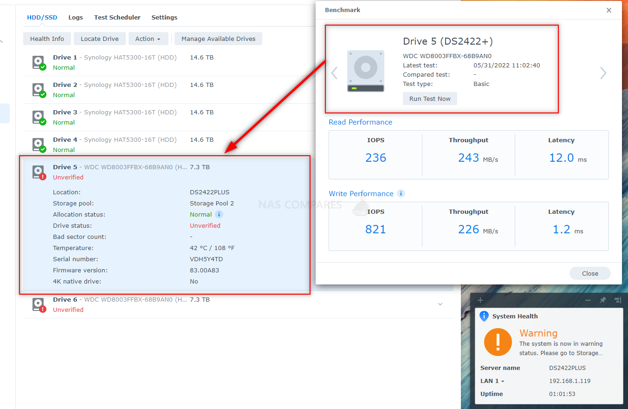This screenshot has width=628, height=409.
Task: Click the System Health shield info icon
Action: pyautogui.click(x=484, y=316)
